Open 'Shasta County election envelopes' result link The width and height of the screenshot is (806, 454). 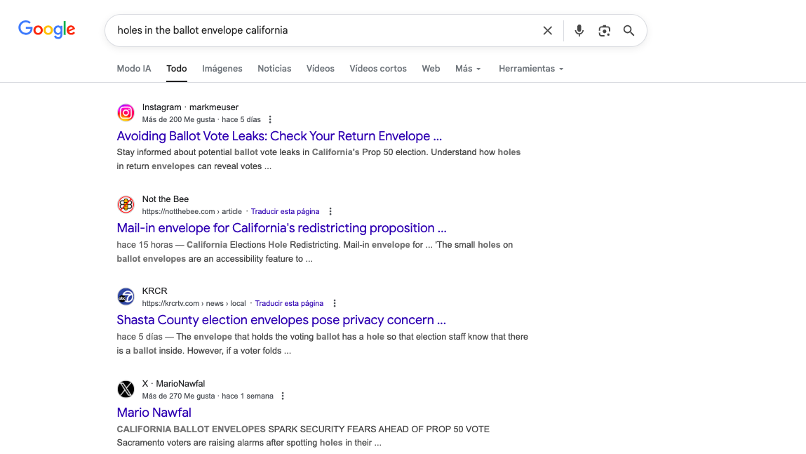click(281, 320)
